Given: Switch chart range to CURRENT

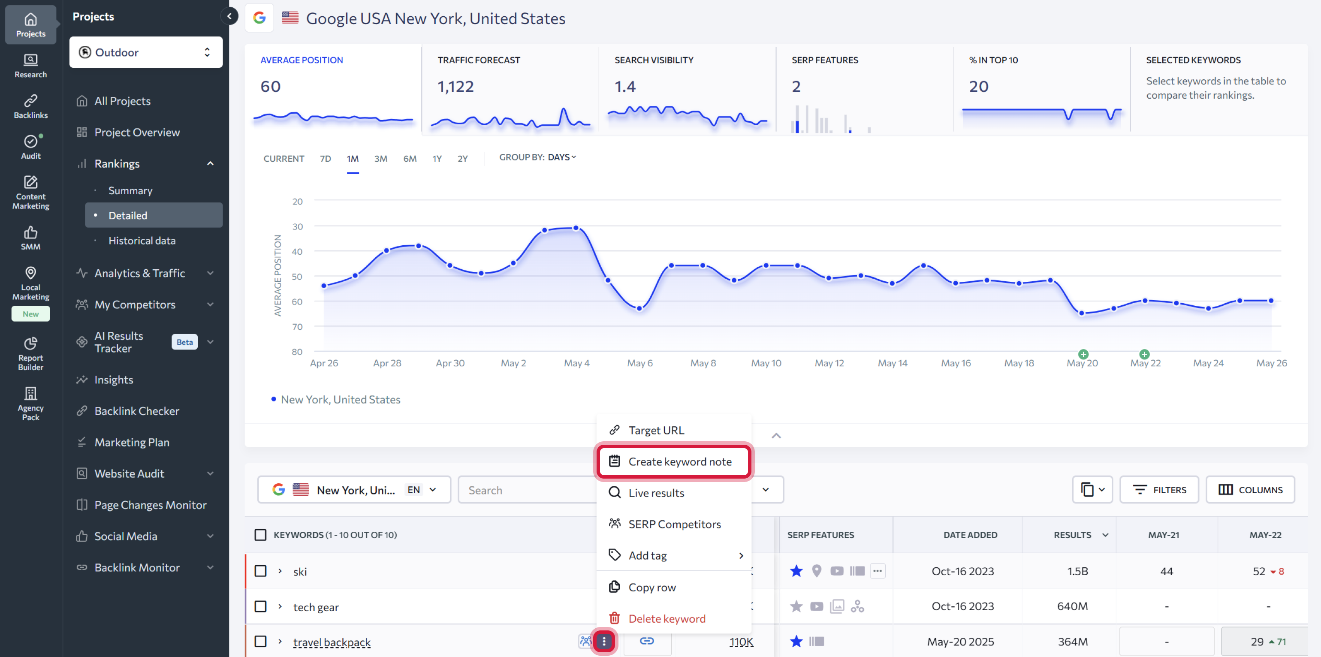Looking at the screenshot, I should click(x=284, y=159).
